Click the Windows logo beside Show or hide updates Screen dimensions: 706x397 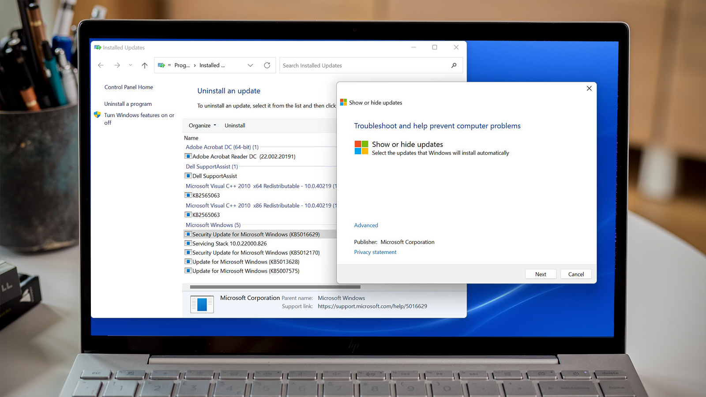point(361,147)
